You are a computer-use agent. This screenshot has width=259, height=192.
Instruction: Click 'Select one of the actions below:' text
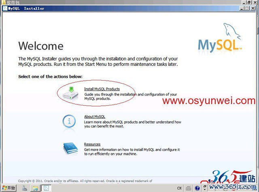pos(50,77)
